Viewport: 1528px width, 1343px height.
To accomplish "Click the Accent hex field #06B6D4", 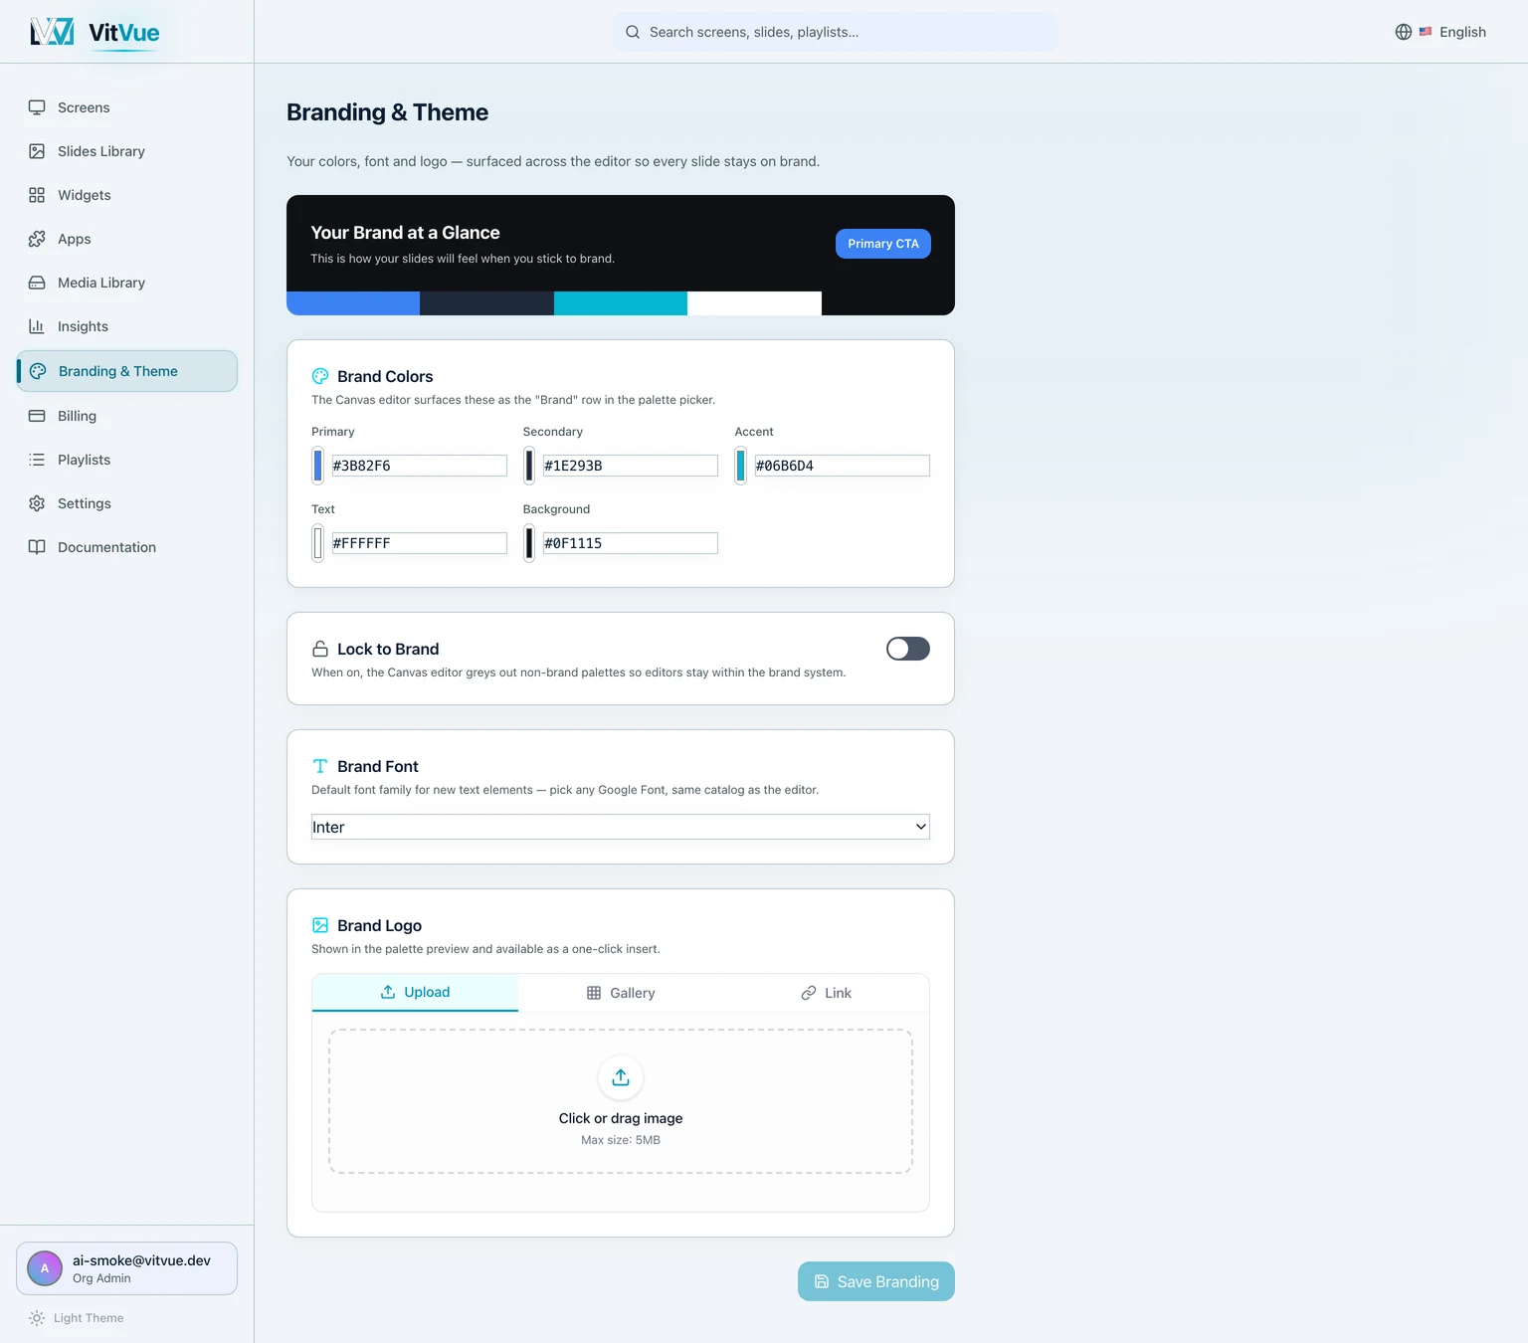I will coord(843,466).
